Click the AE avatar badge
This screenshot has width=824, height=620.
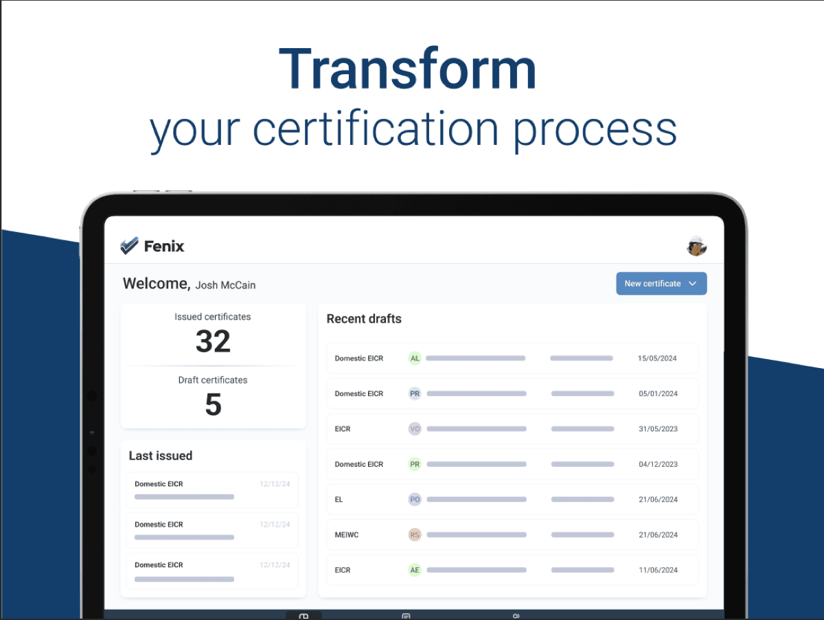(x=414, y=570)
